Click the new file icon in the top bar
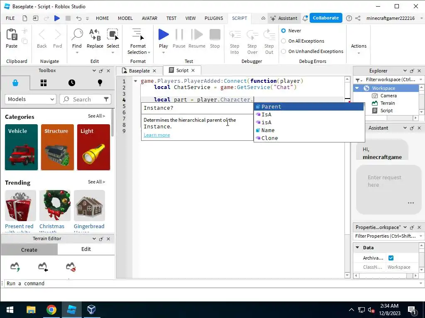 [x=24, y=18]
